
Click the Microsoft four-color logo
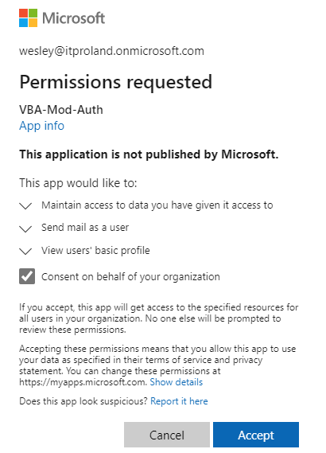click(28, 18)
